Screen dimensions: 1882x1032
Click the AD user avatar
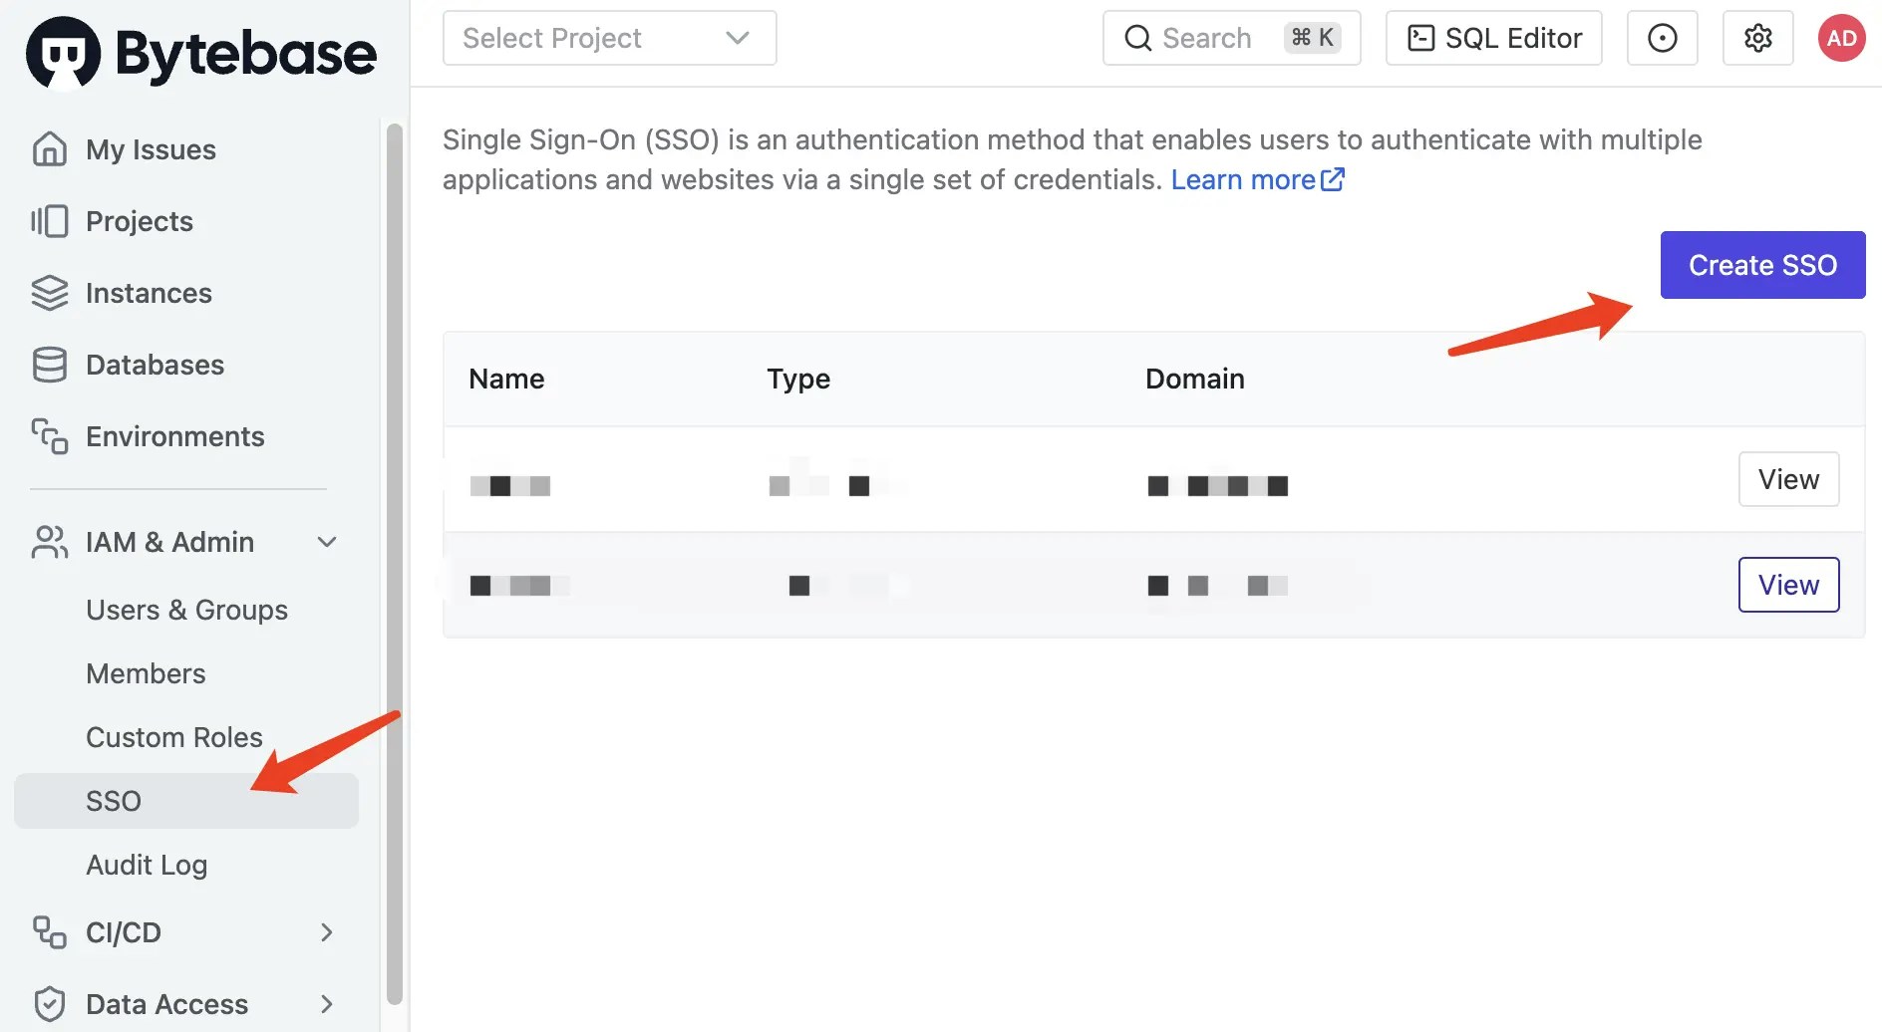[1840, 38]
